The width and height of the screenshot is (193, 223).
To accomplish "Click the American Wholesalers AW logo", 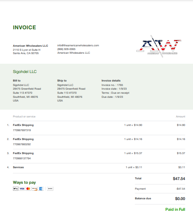I will [159, 46].
